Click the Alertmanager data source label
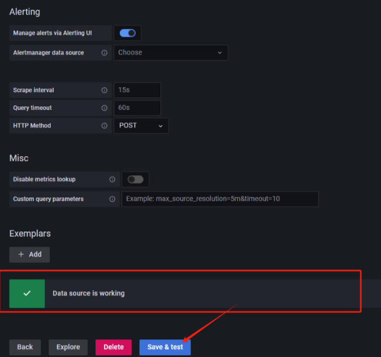The height and width of the screenshot is (357, 381). (x=49, y=53)
